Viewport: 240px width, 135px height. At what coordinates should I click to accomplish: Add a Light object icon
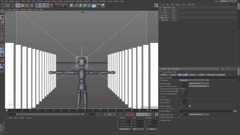coord(103,6)
